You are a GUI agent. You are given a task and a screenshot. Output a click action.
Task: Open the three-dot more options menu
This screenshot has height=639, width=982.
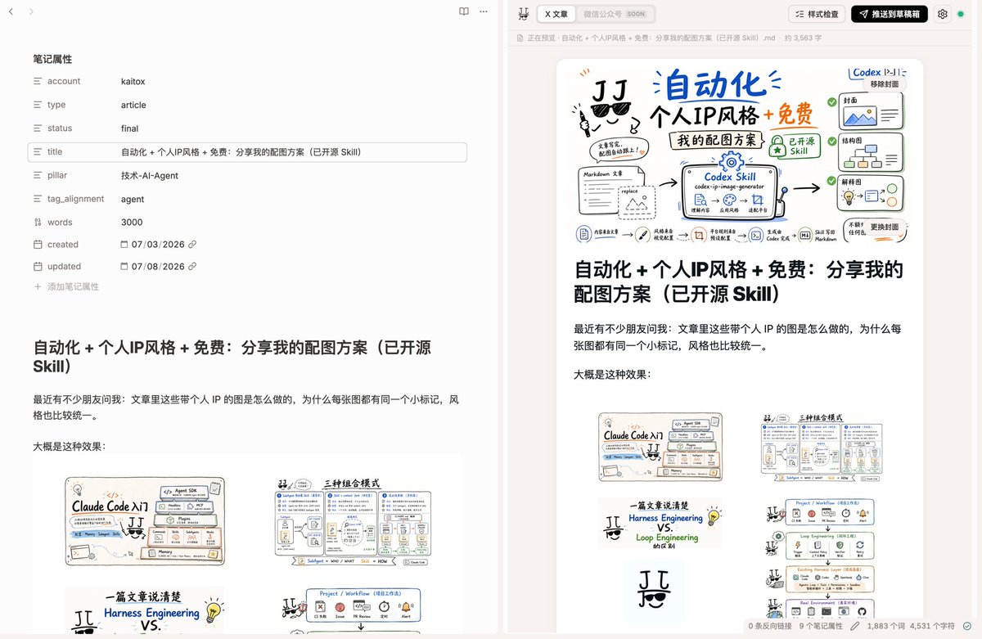[484, 11]
